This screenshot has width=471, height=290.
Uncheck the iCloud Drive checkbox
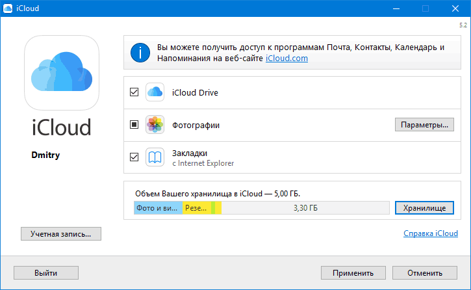[134, 92]
